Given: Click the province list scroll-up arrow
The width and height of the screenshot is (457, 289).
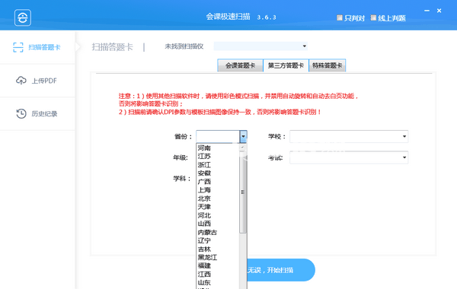Looking at the screenshot, I should tap(242, 148).
